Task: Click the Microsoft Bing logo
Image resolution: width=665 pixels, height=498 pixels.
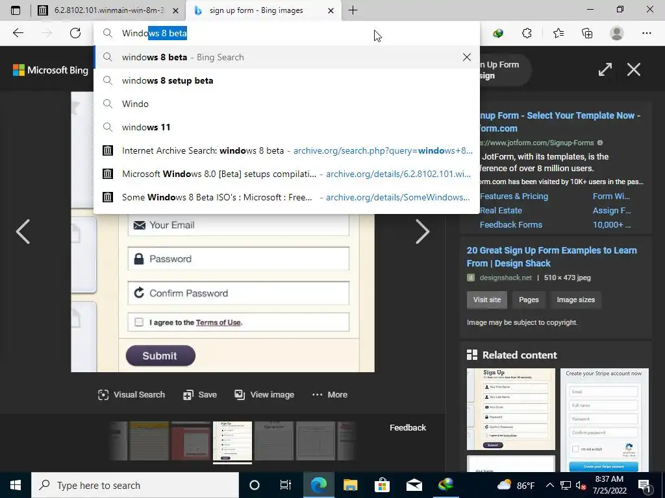Action: [x=51, y=70]
